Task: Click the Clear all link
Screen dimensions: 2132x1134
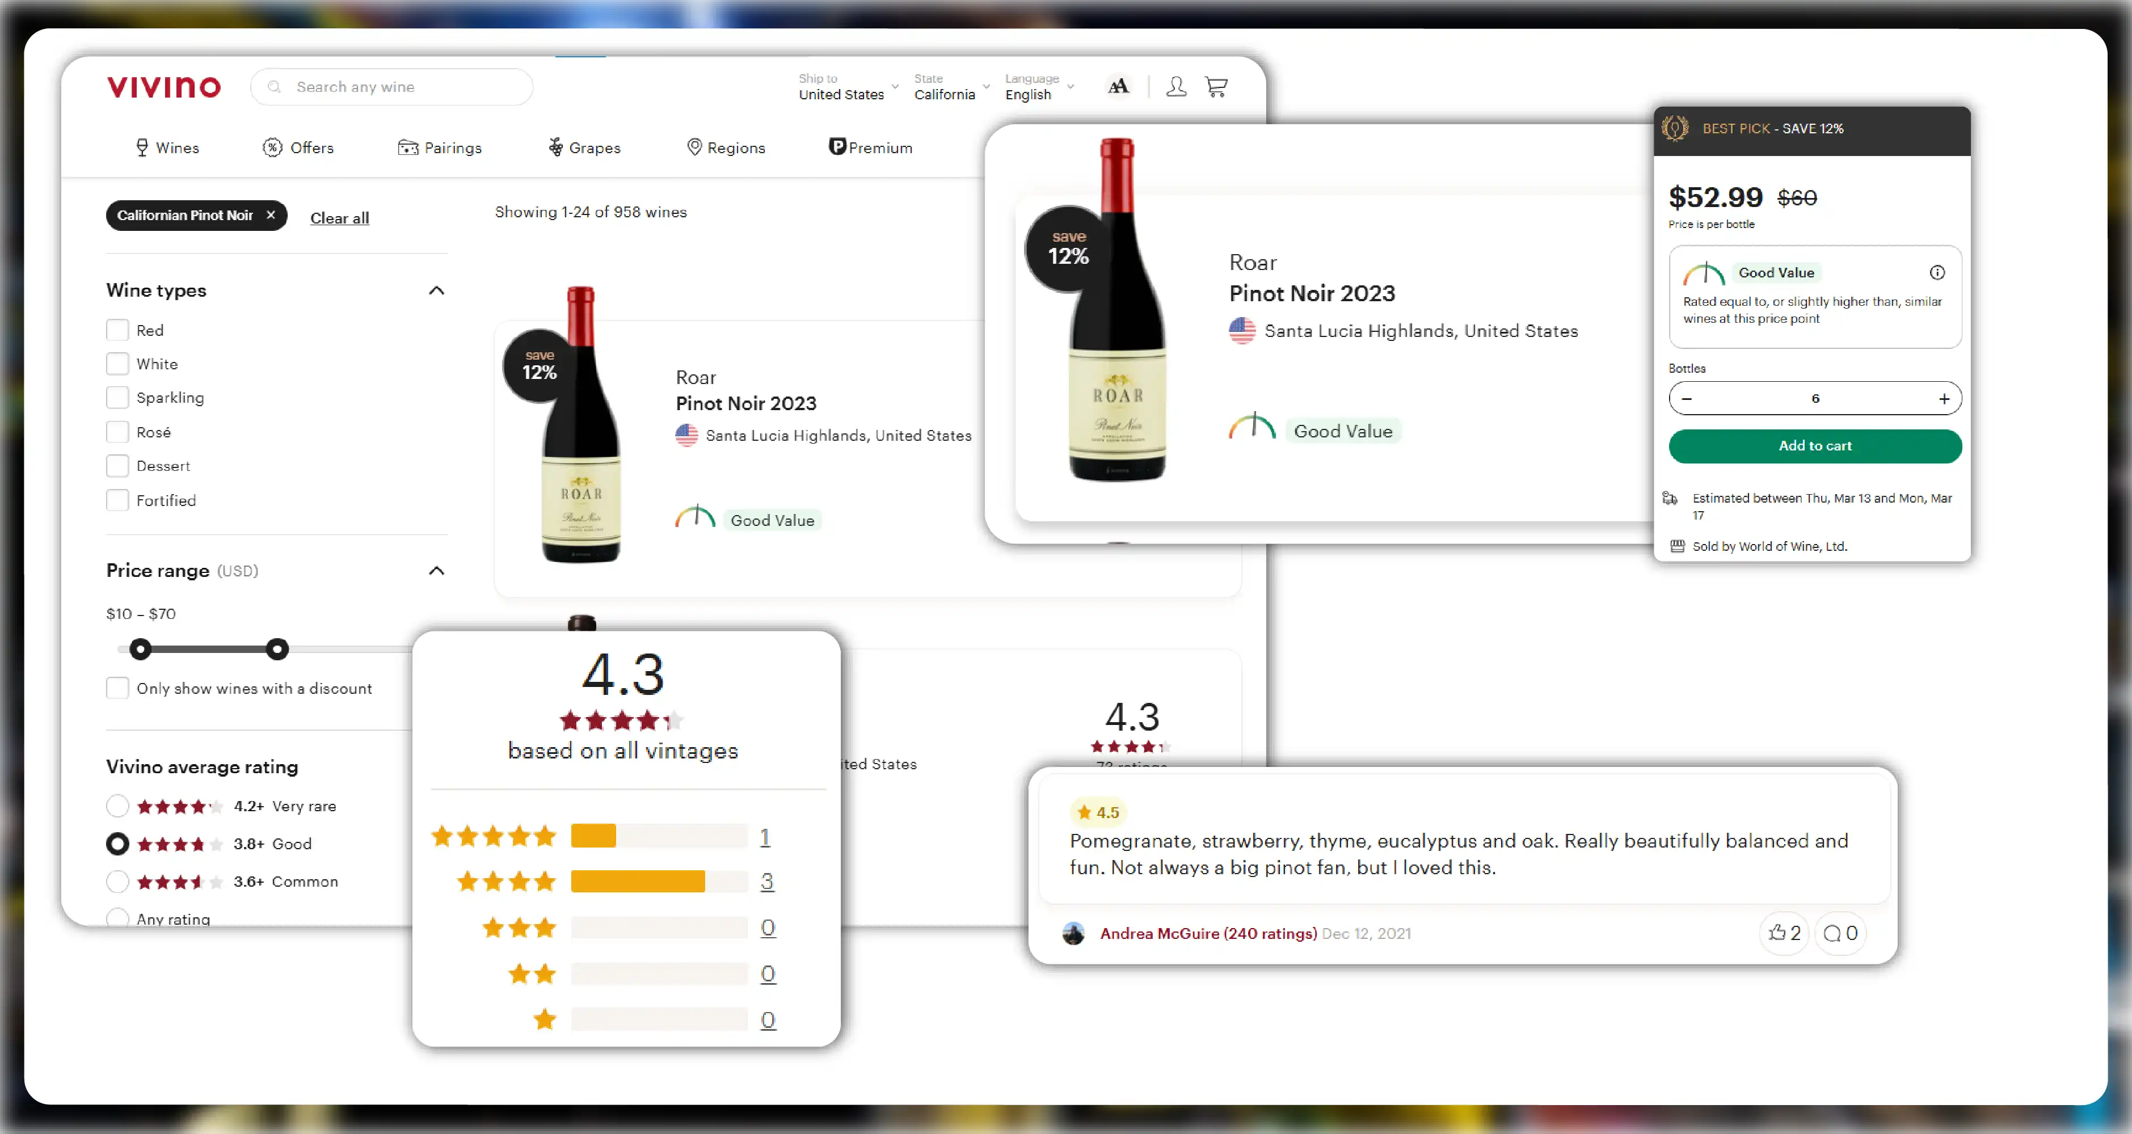Action: coord(339,218)
